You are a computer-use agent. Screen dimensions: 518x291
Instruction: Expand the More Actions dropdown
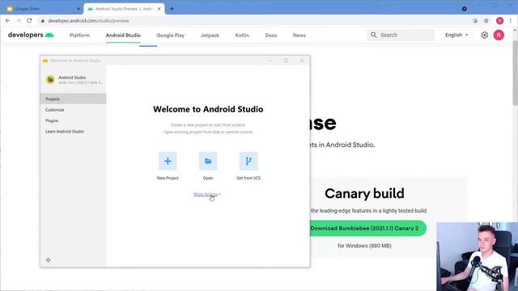click(207, 194)
